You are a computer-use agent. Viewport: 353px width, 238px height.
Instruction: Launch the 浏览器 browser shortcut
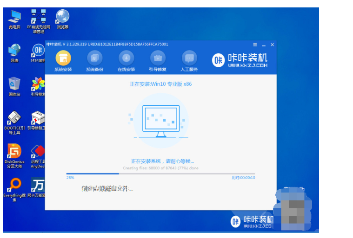(63, 19)
